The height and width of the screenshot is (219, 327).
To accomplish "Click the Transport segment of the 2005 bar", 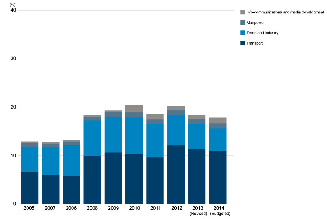I will 30,188.
